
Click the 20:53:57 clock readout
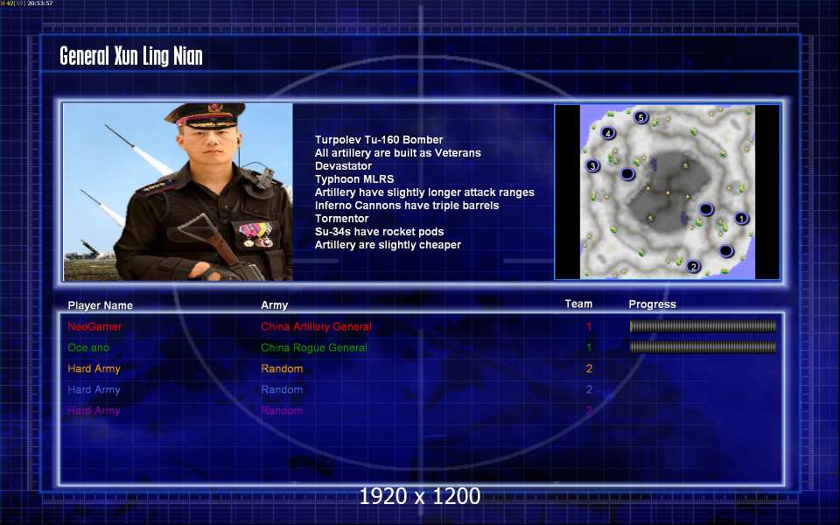point(40,3)
